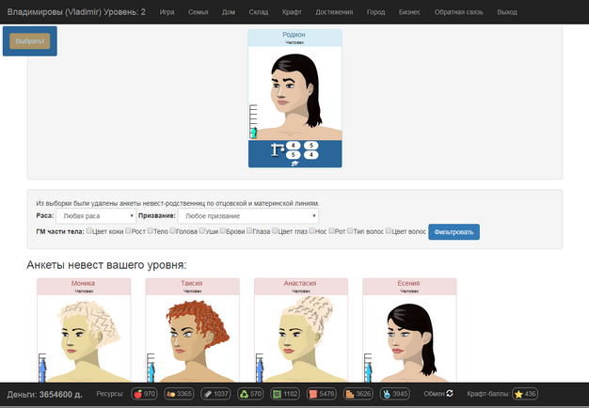Open the Семья menu item
Image resolution: width=589 pixels, height=408 pixels.
(198, 12)
